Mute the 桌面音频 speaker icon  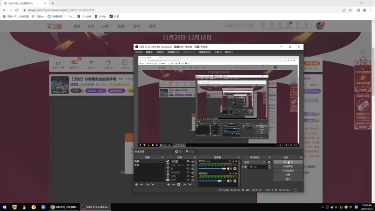pos(229,181)
